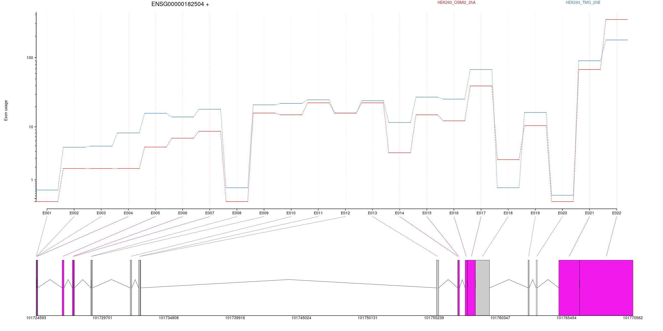Click the blue E008 usage line segment

click(237, 188)
